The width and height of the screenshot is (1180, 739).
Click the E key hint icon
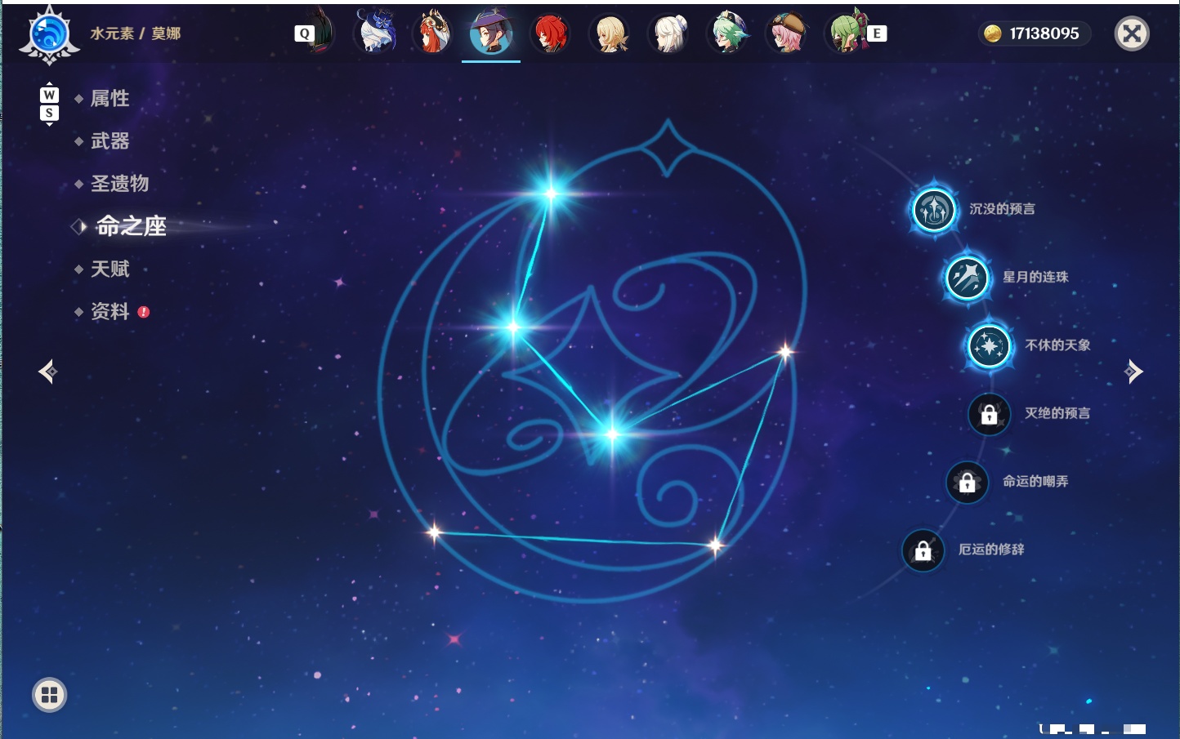(x=877, y=33)
